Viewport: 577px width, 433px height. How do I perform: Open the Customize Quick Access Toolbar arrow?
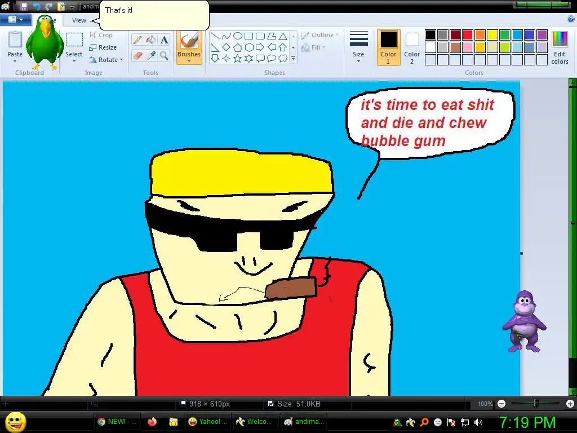[x=73, y=7]
